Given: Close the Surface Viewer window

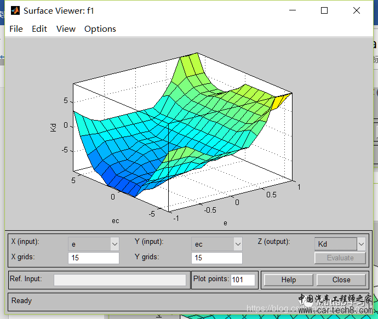Looking at the screenshot, I should [357, 10].
